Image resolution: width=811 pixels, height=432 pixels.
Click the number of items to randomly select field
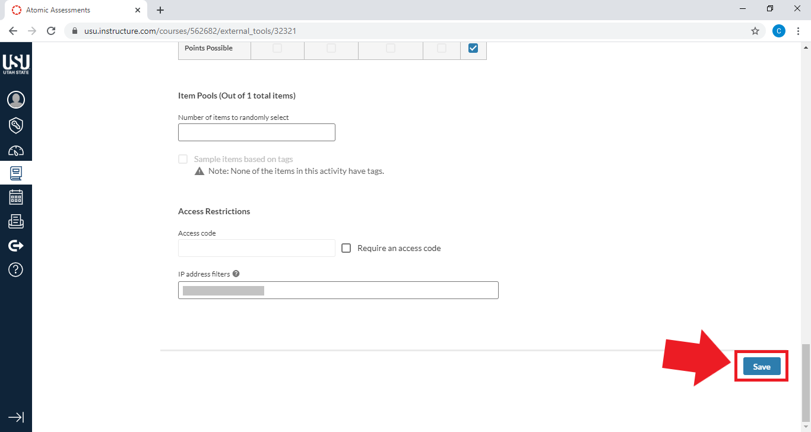[256, 132]
